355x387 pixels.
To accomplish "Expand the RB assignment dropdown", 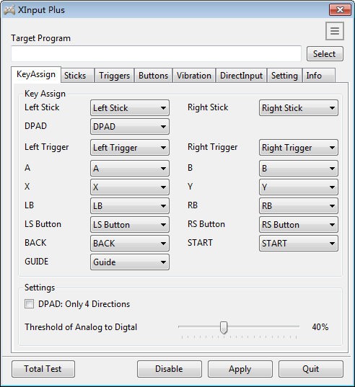I will point(299,206).
